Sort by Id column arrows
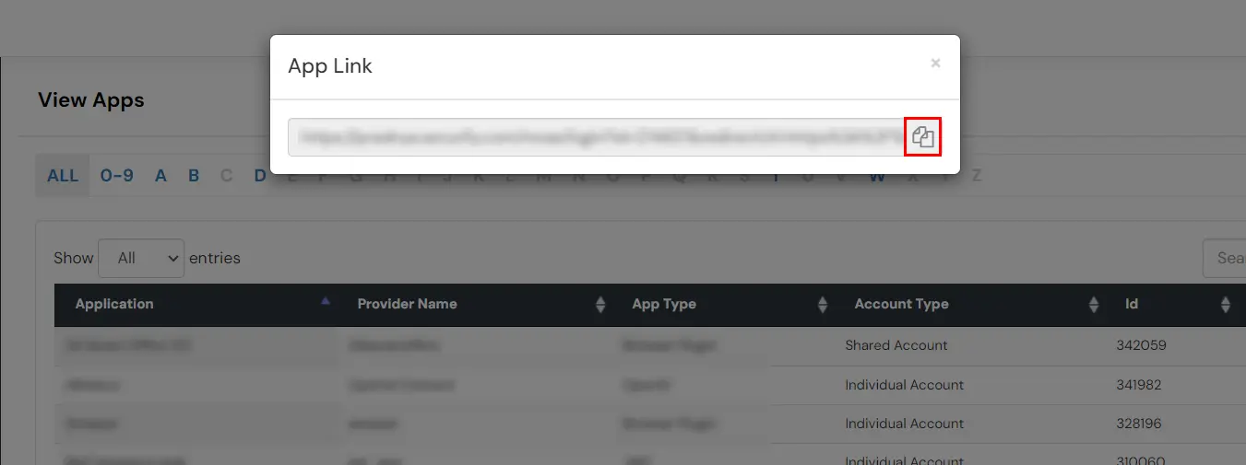Image resolution: width=1246 pixels, height=465 pixels. (x=1225, y=305)
